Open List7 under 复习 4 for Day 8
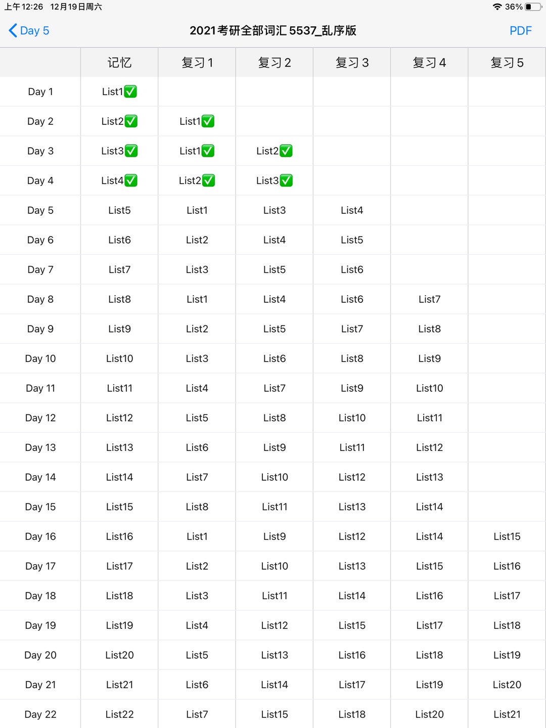 (429, 299)
